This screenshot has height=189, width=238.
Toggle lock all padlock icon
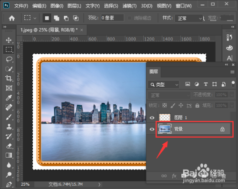tap(197, 105)
